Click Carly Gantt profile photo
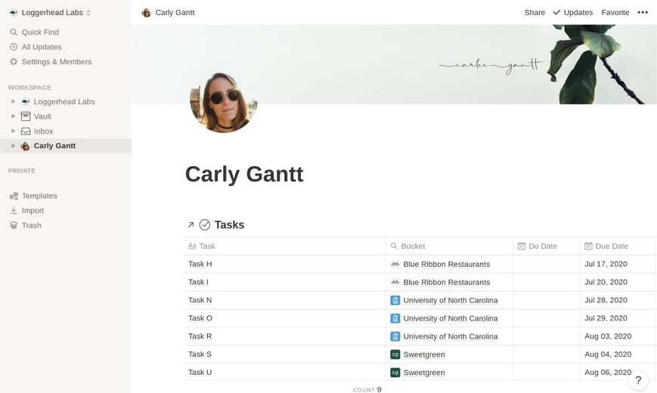 click(x=223, y=102)
